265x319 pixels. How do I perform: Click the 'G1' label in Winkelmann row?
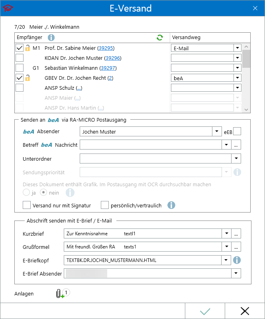(36, 68)
